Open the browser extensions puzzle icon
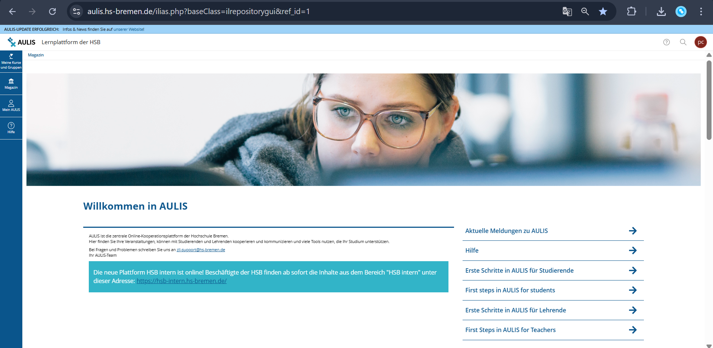Image resolution: width=713 pixels, height=348 pixels. (x=632, y=12)
